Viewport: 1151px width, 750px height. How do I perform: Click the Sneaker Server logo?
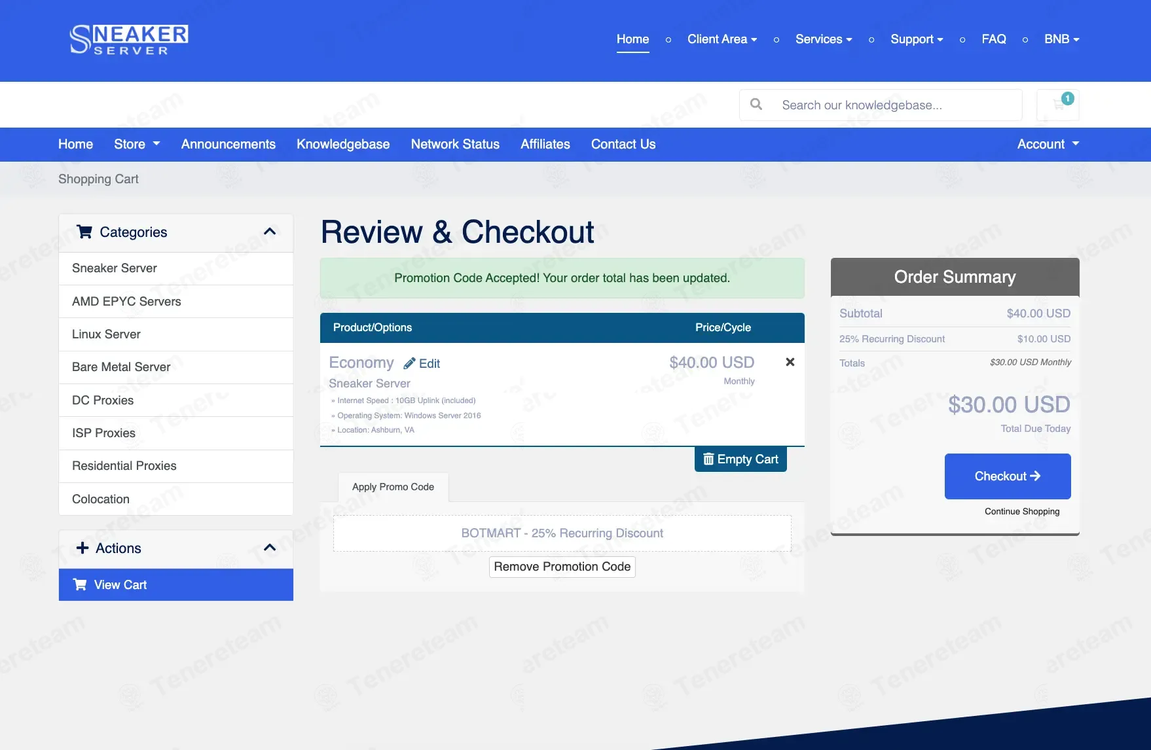point(129,39)
